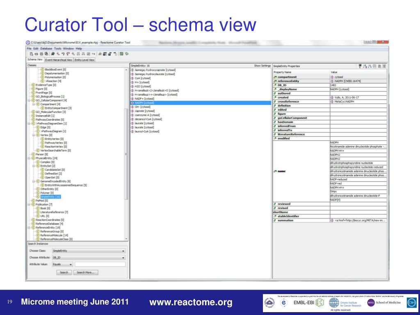420x315 pixels.
Task: Select the Schema View tab
Action: tap(35, 60)
